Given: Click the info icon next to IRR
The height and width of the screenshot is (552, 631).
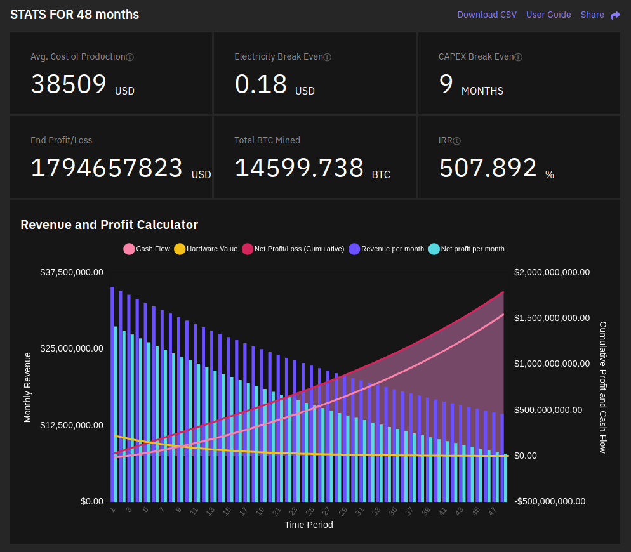Looking at the screenshot, I should coord(457,141).
